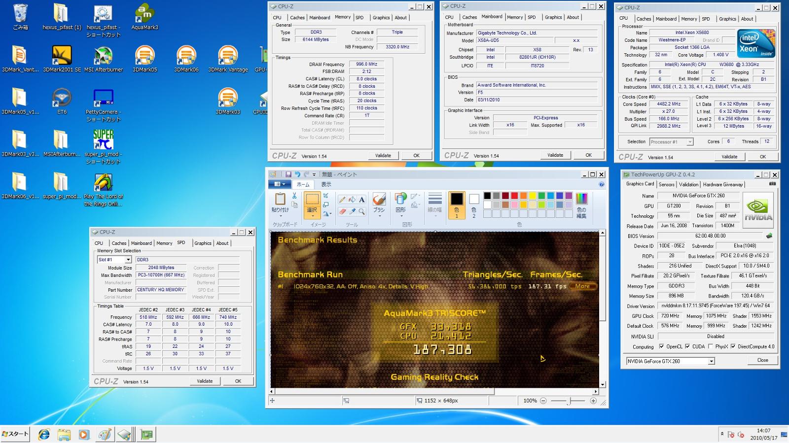Open Paint quick access toolbar customize arrow
Image resolution: width=789 pixels, height=443 pixels.
click(314, 174)
